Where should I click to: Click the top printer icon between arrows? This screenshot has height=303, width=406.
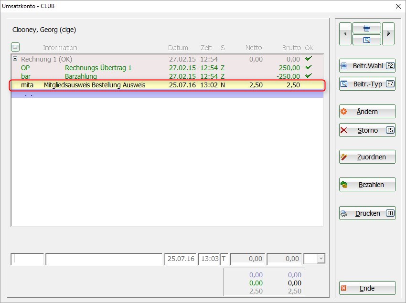367,28
